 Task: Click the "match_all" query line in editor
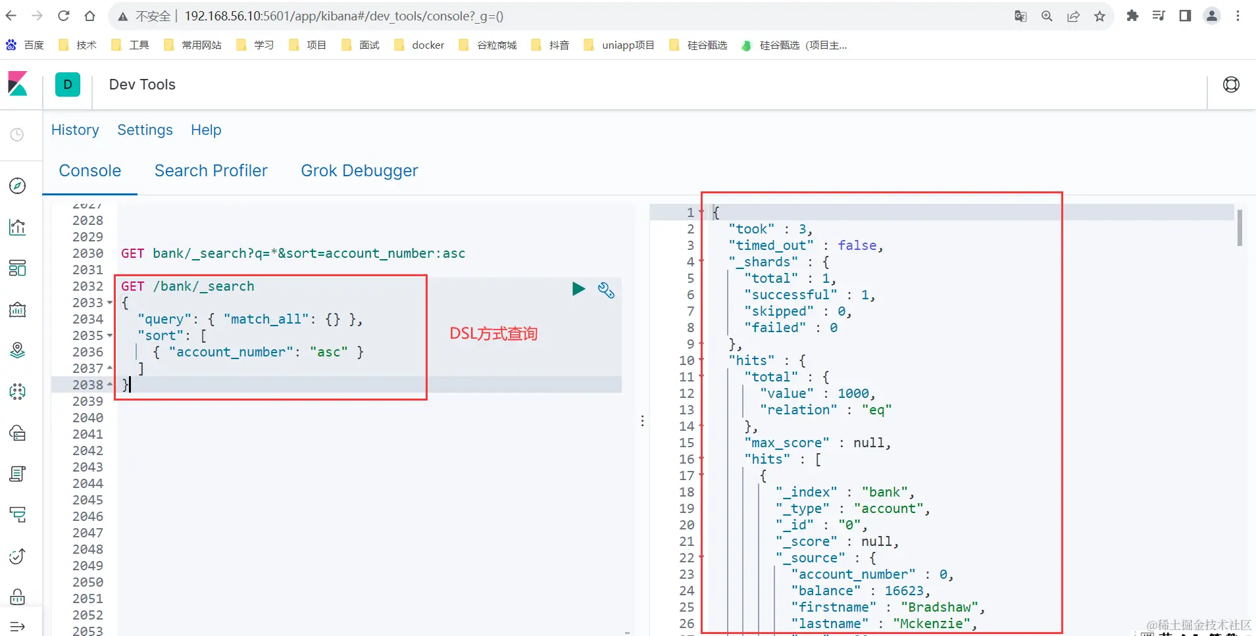coord(250,319)
